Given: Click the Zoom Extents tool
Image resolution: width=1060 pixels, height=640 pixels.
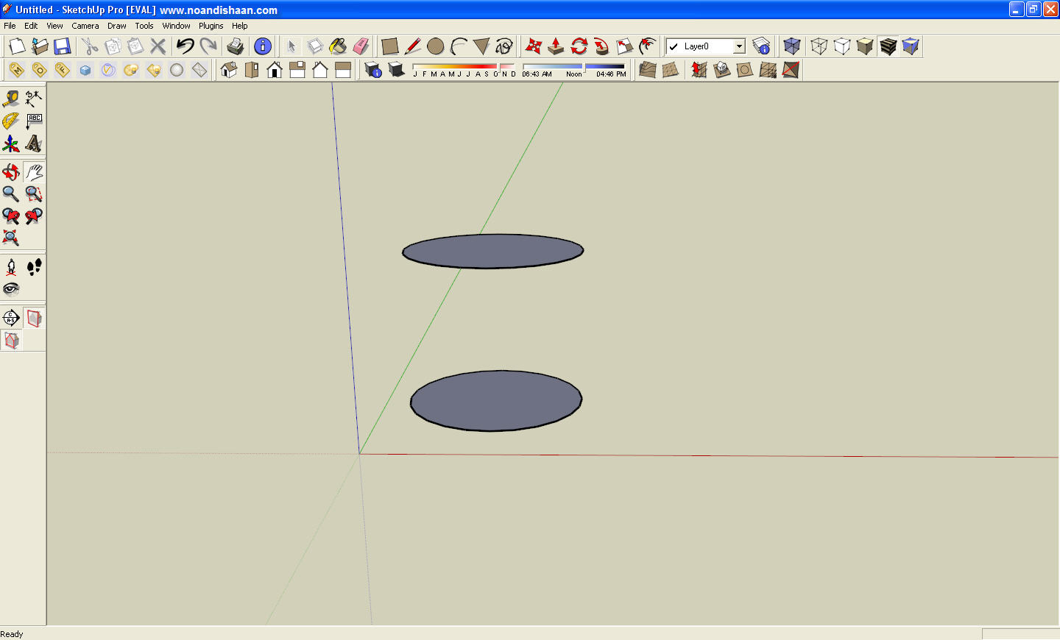Looking at the screenshot, I should point(11,238).
